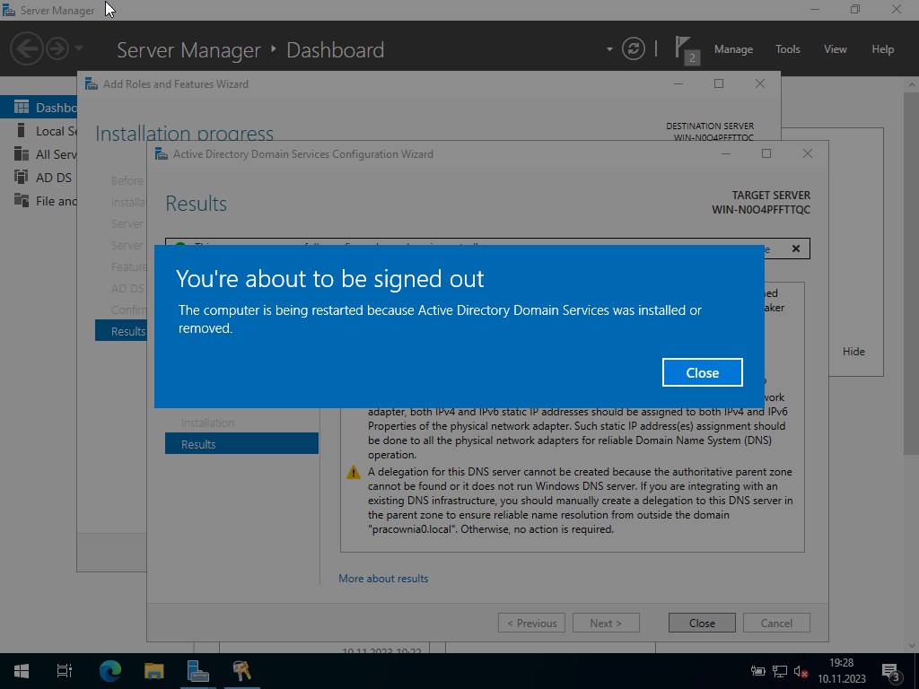Click Installation step in AD DS Configuration Wizard
The image size is (919, 689).
pos(207,423)
